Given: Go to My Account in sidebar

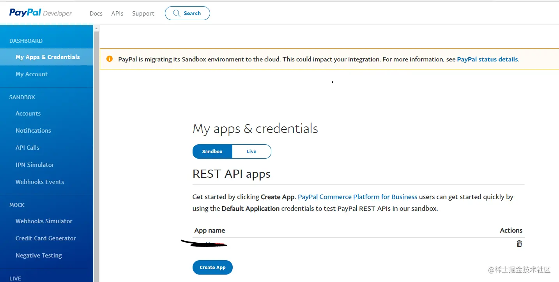Looking at the screenshot, I should 32,74.
